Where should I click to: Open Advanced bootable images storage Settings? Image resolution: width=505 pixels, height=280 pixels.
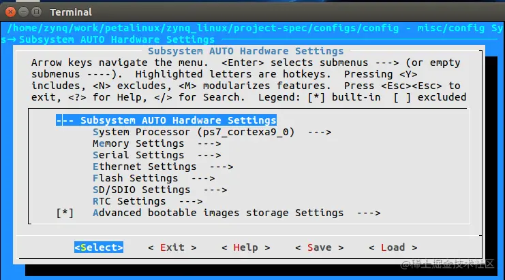(x=236, y=213)
